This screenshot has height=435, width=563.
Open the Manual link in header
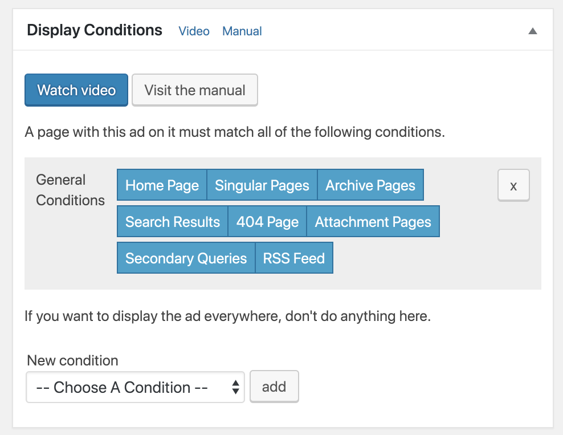(x=242, y=31)
